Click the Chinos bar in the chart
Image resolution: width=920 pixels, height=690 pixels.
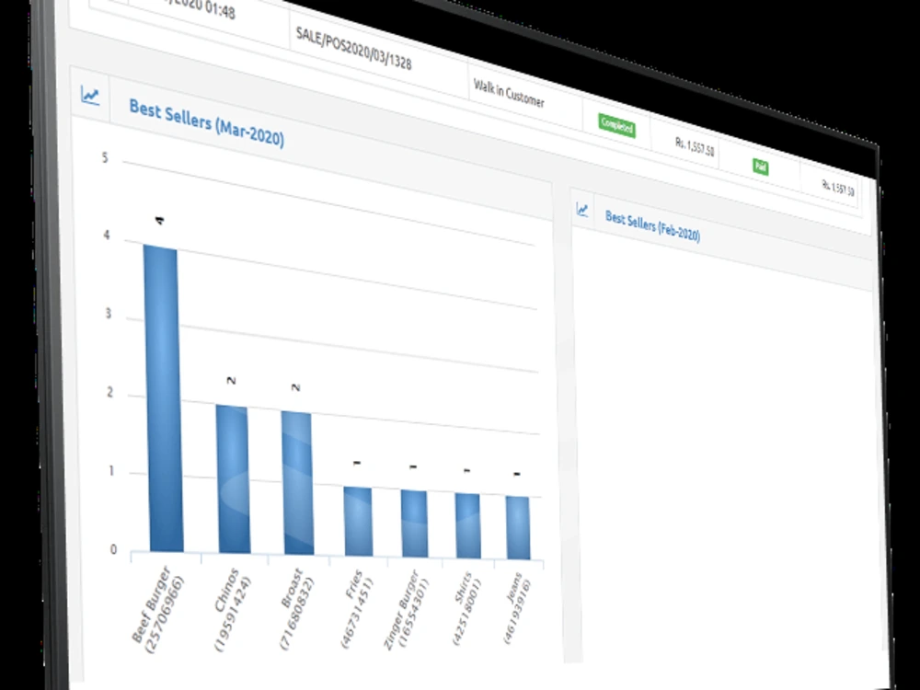click(x=233, y=479)
